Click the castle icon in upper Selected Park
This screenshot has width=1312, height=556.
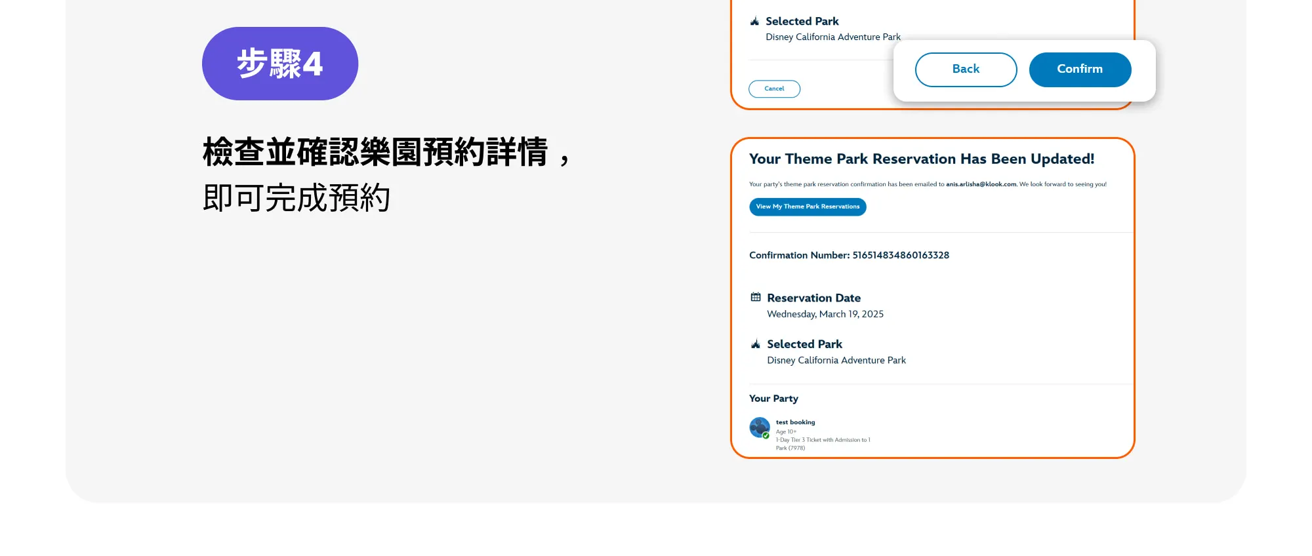[x=754, y=21]
